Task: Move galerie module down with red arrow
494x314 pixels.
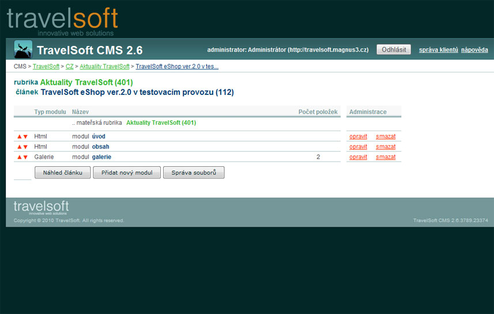Action: click(x=25, y=157)
